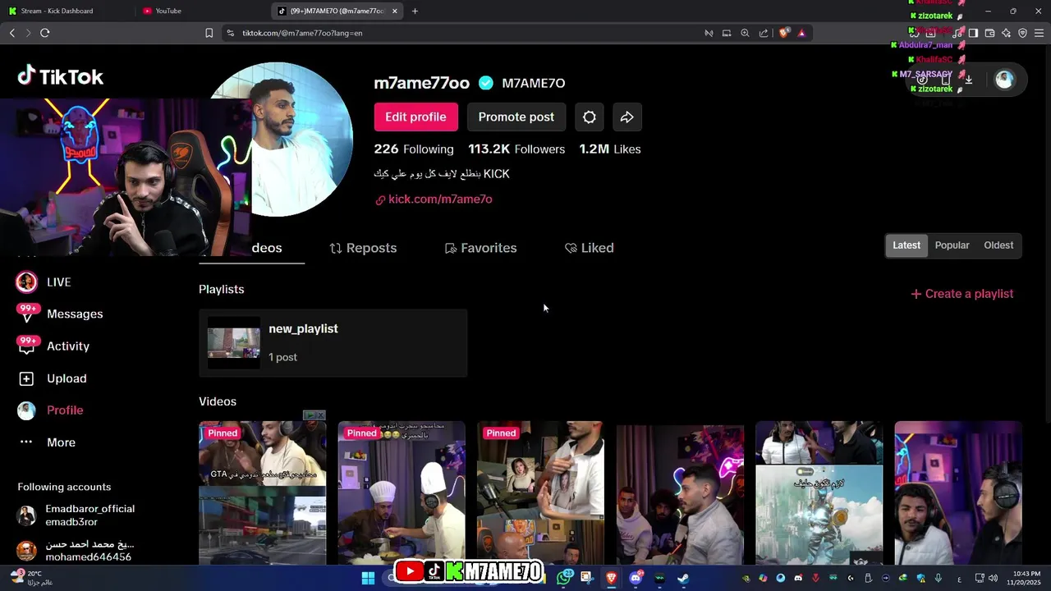
Task: Close the TikTok browser tab
Action: tap(395, 11)
